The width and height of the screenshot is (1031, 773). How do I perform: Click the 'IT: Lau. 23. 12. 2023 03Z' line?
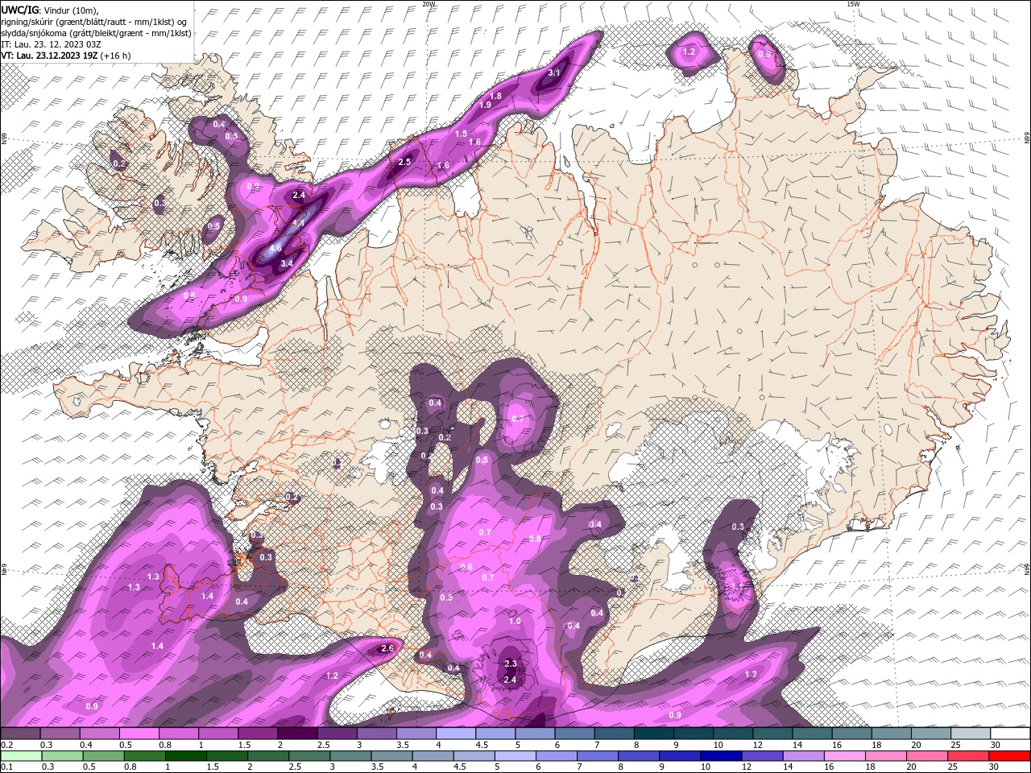(x=50, y=44)
